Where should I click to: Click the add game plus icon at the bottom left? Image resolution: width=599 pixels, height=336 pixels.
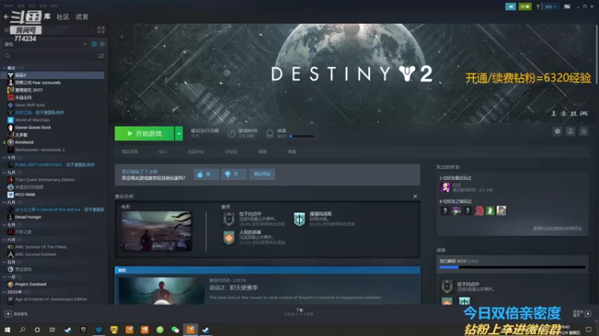coord(8,314)
